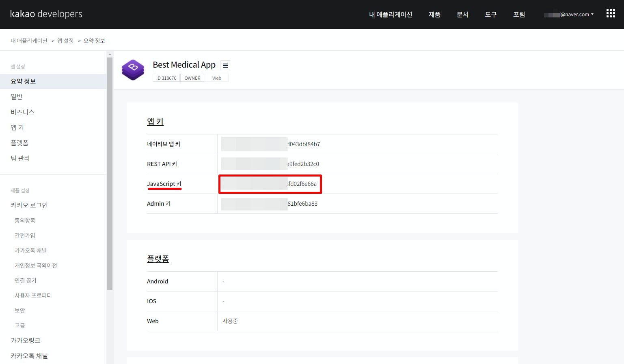Open 연결 끊기 submenu item
This screenshot has height=364, width=624.
tap(25, 280)
